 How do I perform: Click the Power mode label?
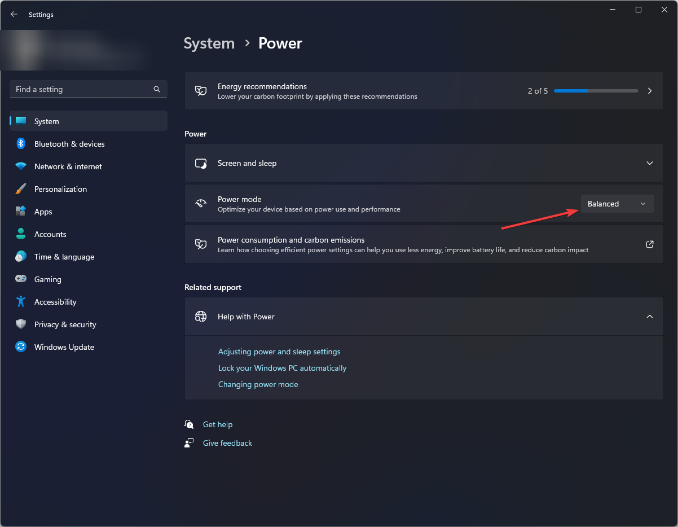[x=240, y=199]
